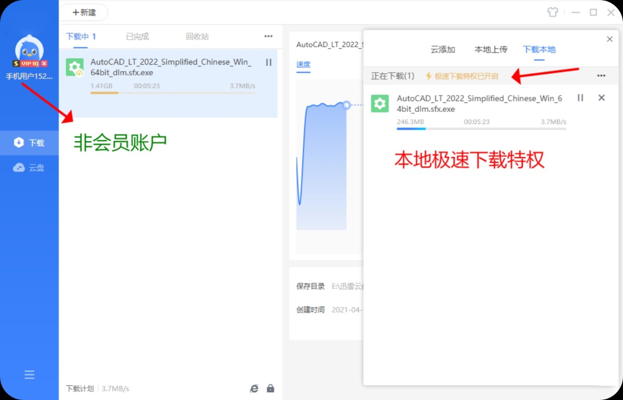Click the blue progress bar in popup
Screen dimensions: 623x400
pos(481,129)
